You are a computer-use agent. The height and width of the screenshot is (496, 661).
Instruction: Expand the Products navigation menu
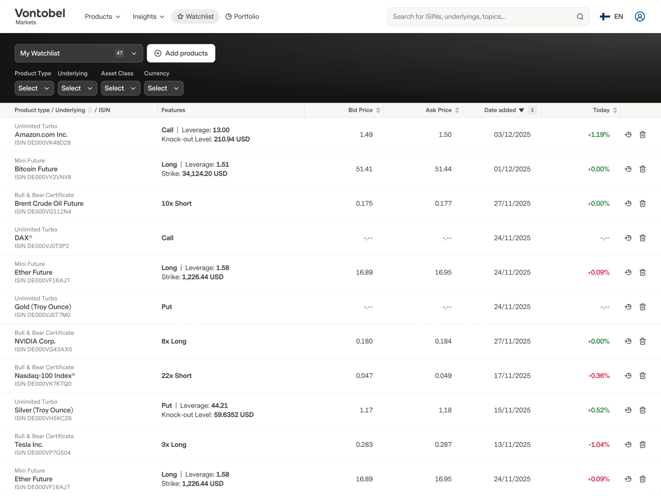tap(102, 17)
